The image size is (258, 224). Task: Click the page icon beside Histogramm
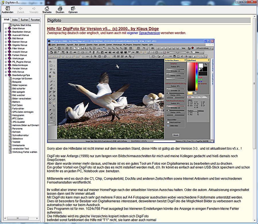[x=9, y=115]
